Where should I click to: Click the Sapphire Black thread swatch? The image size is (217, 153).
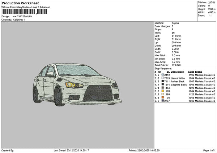pyautogui.click(x=163, y=85)
